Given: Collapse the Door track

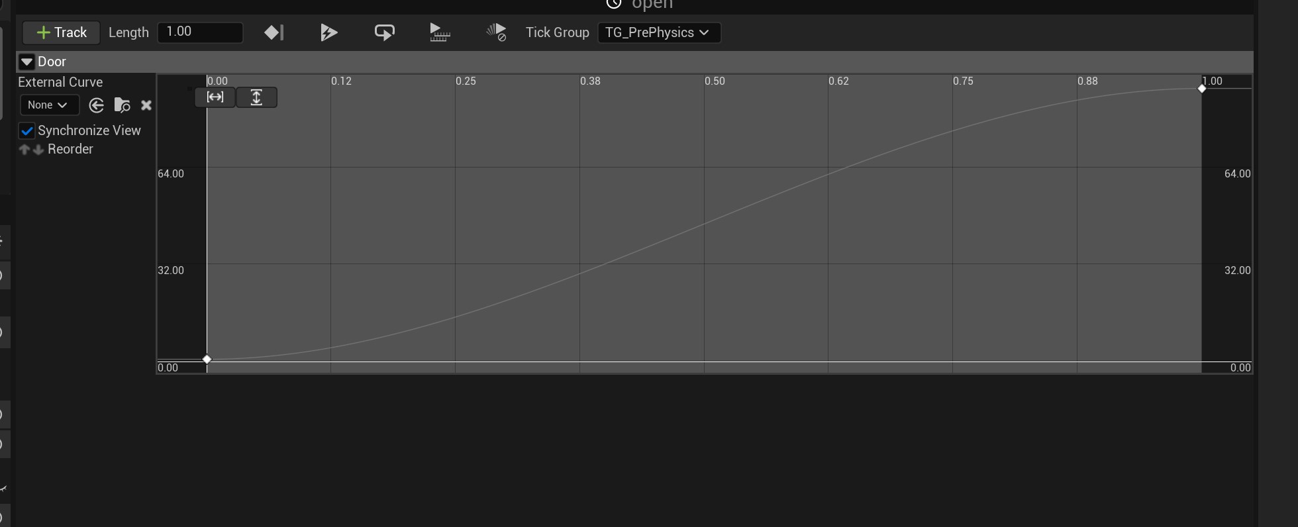Looking at the screenshot, I should click(x=26, y=62).
